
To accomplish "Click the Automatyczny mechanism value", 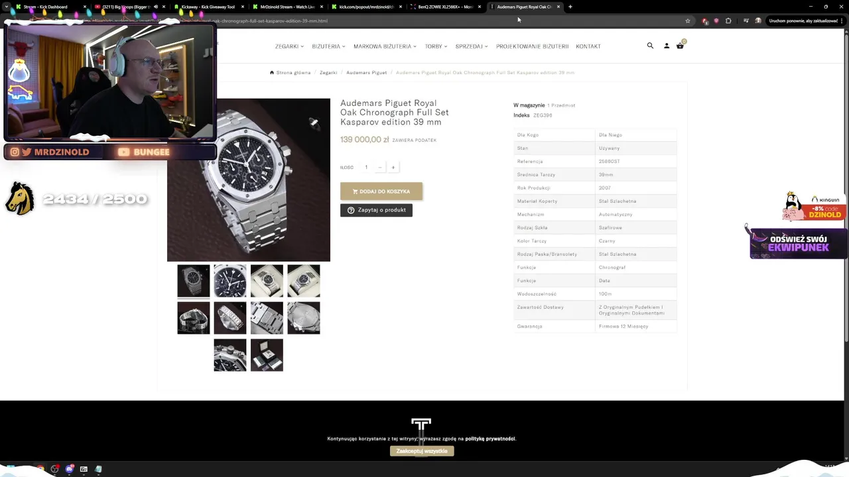I will click(616, 215).
